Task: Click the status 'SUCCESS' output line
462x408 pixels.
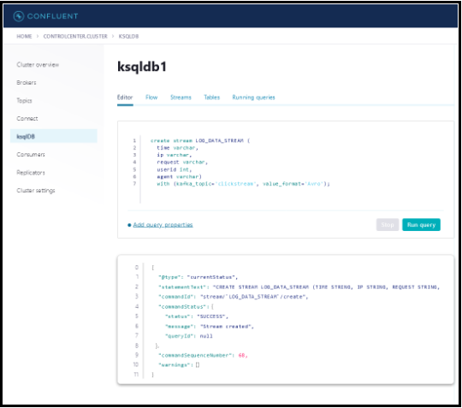Action: pos(197,316)
